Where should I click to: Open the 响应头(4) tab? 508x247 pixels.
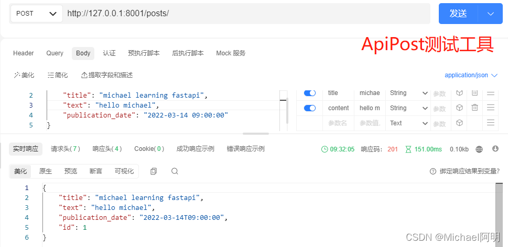pyautogui.click(x=107, y=149)
